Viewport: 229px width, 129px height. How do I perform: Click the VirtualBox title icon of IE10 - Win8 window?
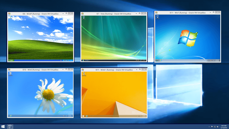point(9,70)
